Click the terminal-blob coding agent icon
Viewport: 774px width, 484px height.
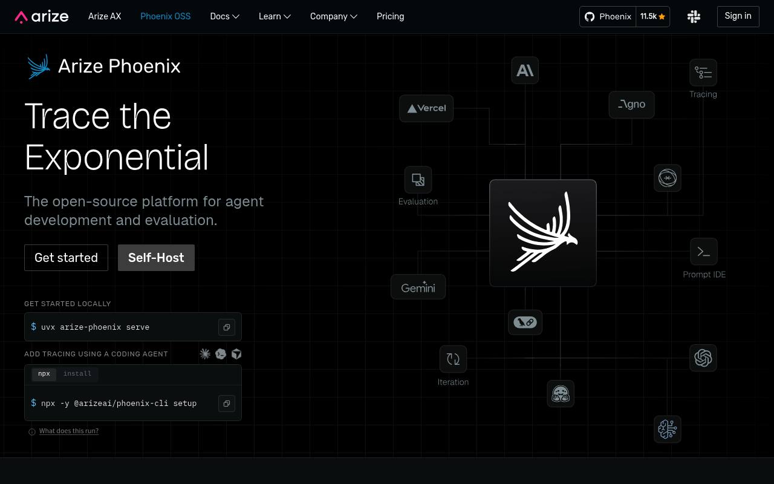221,354
